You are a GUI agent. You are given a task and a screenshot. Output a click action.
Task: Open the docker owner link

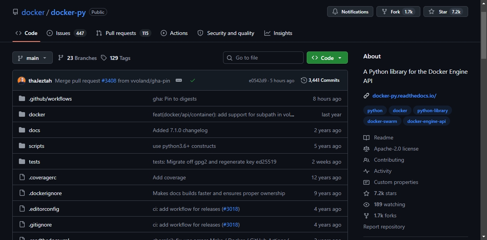point(33,12)
